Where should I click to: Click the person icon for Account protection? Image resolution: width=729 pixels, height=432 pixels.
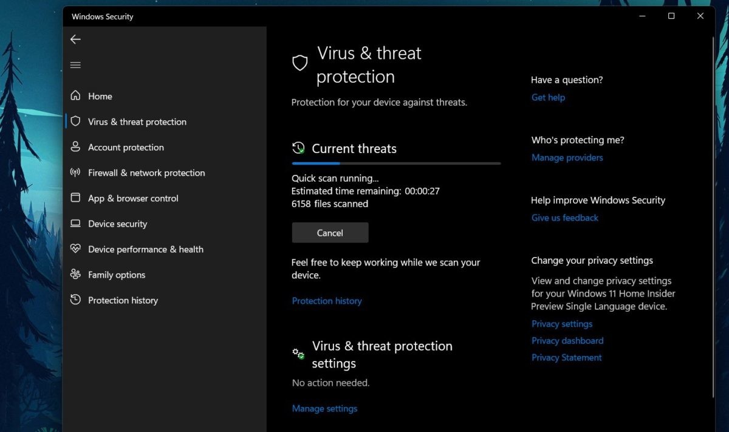click(x=75, y=147)
